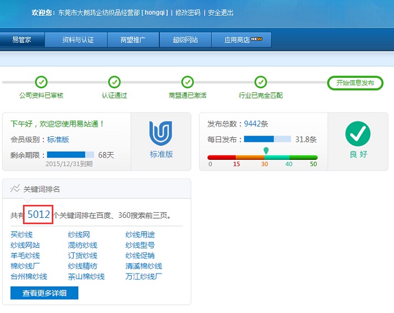394x313 pixels.
Task: Switch to the 商盟推广 tab
Action: [x=133, y=40]
